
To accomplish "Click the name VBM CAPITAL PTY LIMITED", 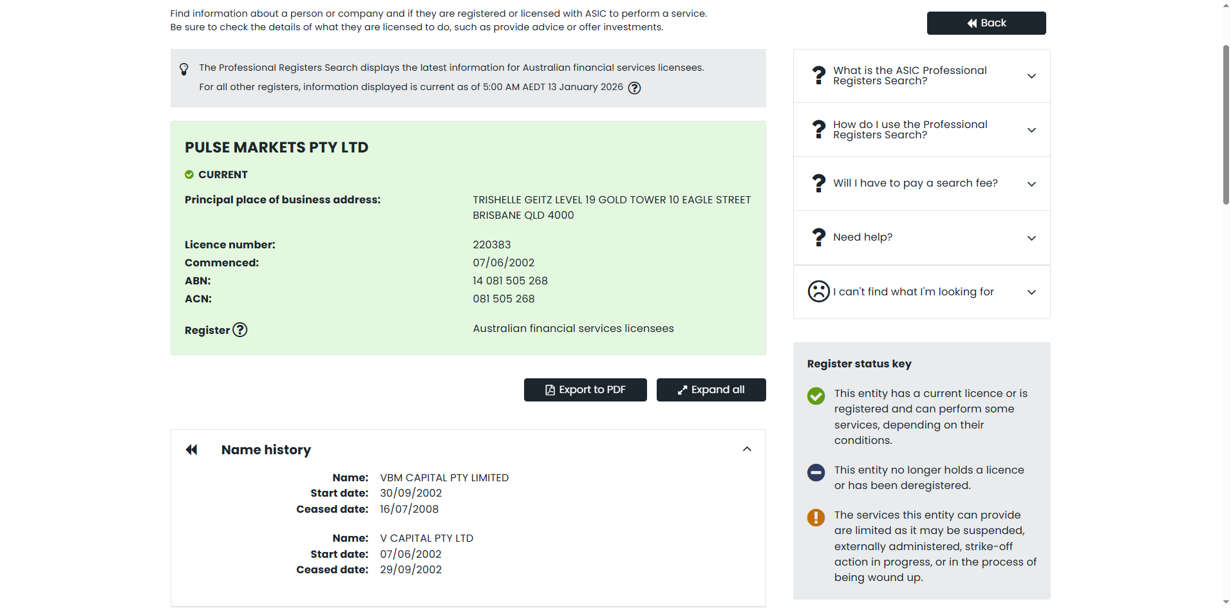I will (x=444, y=478).
